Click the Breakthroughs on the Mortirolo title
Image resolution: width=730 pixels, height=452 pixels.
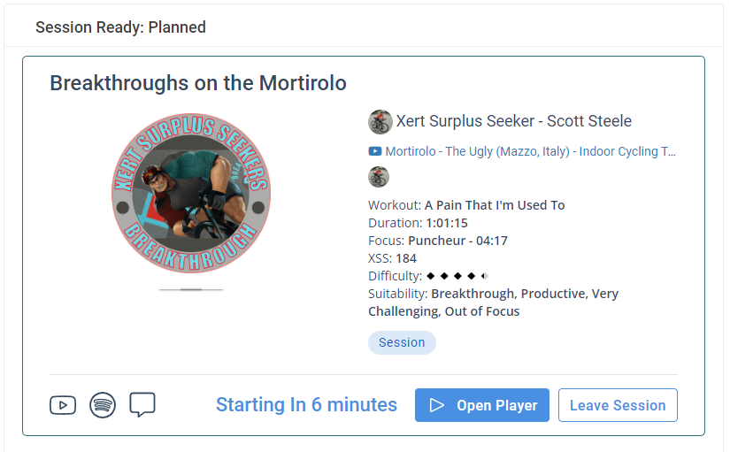(x=198, y=83)
